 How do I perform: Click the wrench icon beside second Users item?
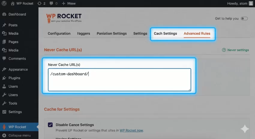pyautogui.click(x=4, y=95)
